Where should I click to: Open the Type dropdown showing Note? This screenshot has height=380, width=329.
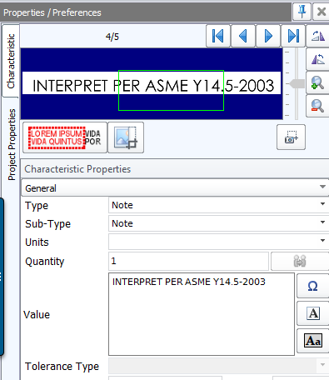tap(219, 205)
